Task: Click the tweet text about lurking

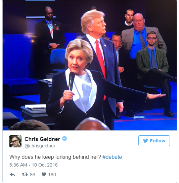Action: 55,157
